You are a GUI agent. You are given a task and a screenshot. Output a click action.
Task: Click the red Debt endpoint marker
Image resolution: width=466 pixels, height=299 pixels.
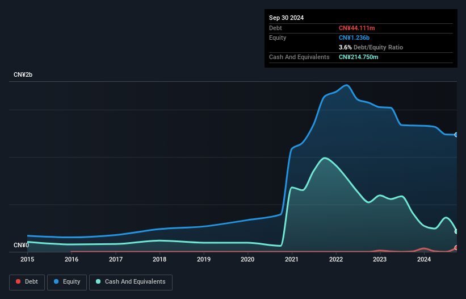click(x=456, y=247)
